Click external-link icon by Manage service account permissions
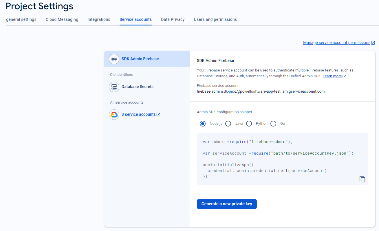 (373, 43)
